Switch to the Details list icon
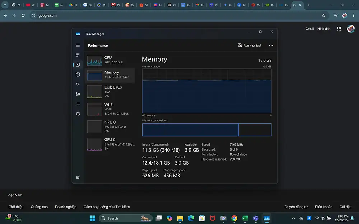This screenshot has width=359, height=224. coord(78,104)
